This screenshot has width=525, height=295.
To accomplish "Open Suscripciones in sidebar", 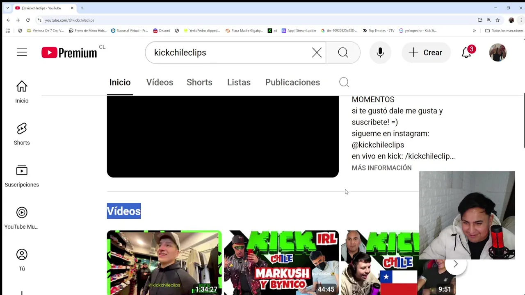I will tap(22, 176).
